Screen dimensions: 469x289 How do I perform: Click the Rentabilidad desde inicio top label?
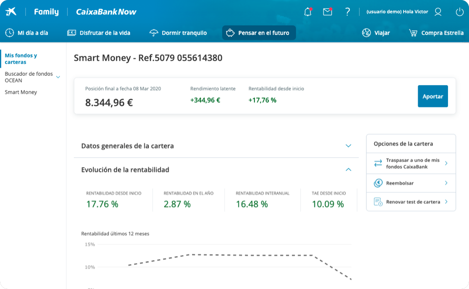[x=276, y=89]
